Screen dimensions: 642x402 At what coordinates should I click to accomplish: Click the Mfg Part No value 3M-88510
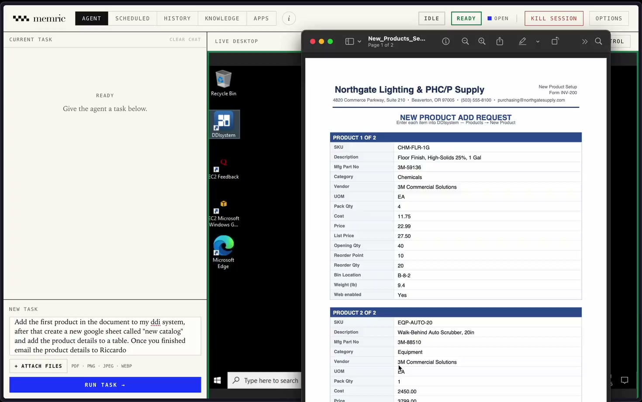point(409,342)
